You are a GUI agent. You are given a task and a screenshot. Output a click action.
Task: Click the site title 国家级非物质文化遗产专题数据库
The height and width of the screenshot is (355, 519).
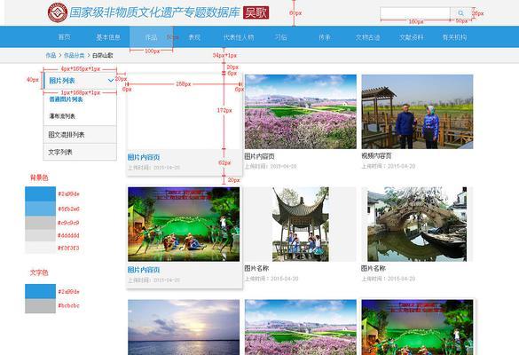pos(154,13)
